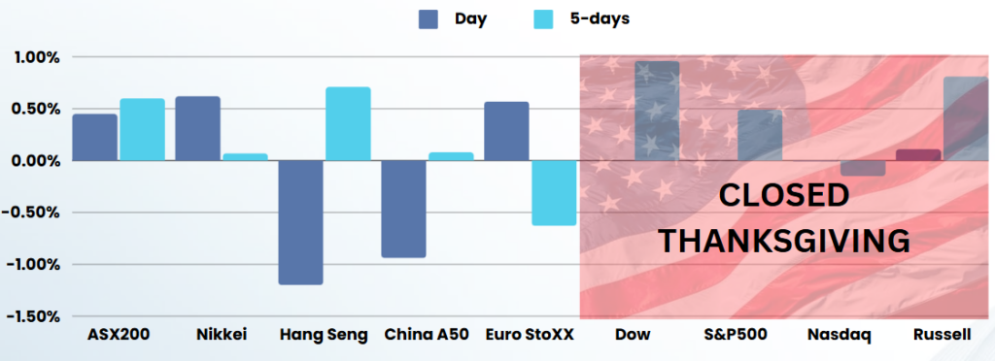Select the Day legend label
Screen dimensions: 995x361
[x=471, y=19]
